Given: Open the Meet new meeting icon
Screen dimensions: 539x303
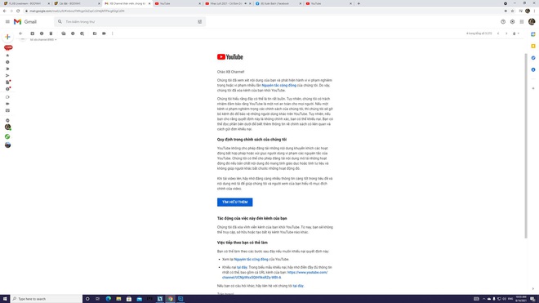Looking at the screenshot, I should [7, 97].
